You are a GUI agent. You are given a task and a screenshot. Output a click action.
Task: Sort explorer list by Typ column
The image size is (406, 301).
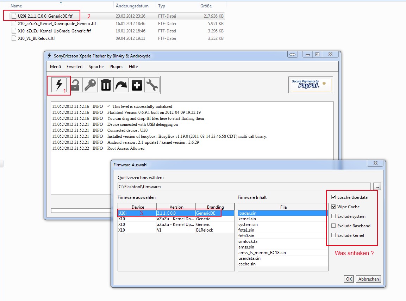click(x=162, y=6)
